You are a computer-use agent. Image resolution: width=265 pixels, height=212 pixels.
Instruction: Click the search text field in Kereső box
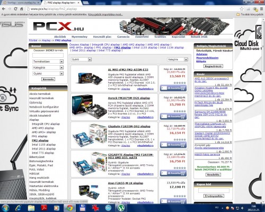[48, 56]
